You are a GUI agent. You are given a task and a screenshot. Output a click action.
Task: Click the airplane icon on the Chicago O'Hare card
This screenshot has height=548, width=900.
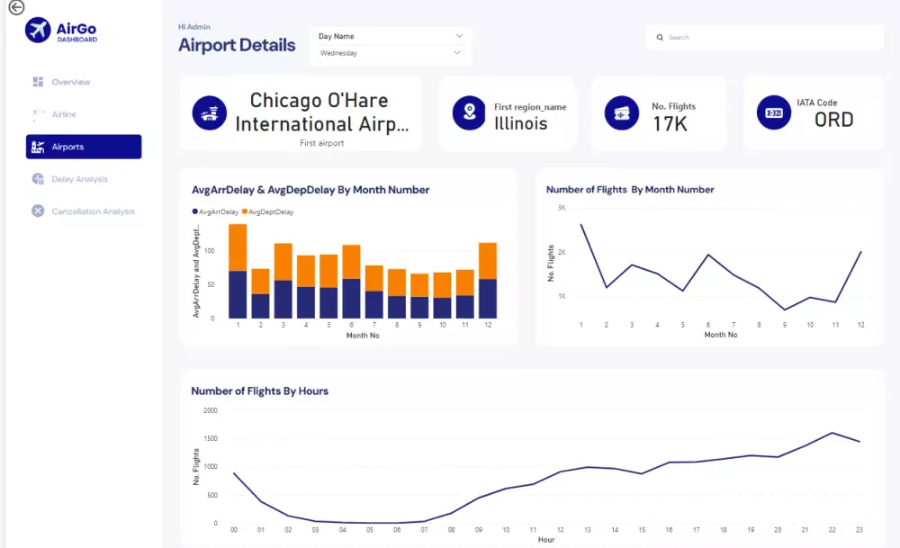[x=209, y=114]
